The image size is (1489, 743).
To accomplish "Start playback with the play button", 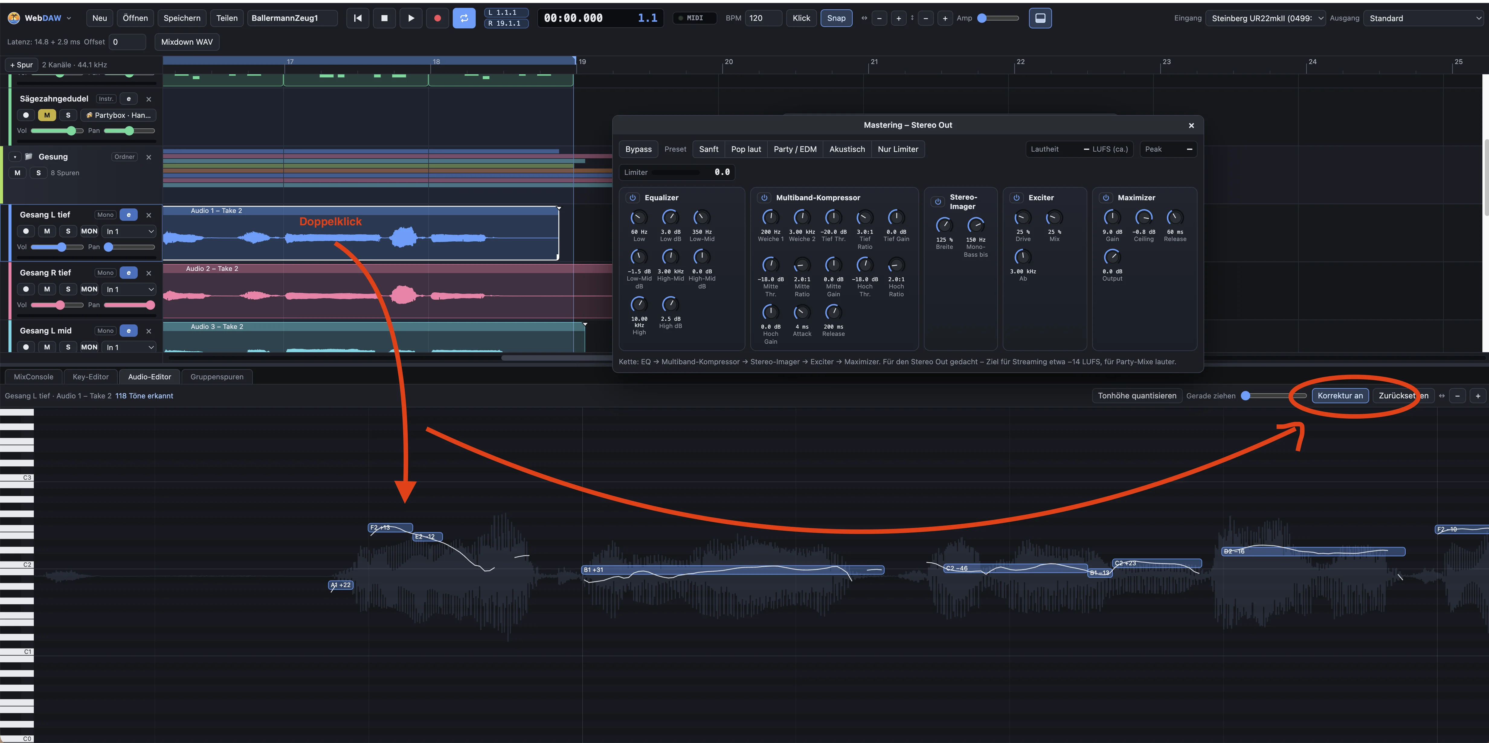I will [411, 18].
